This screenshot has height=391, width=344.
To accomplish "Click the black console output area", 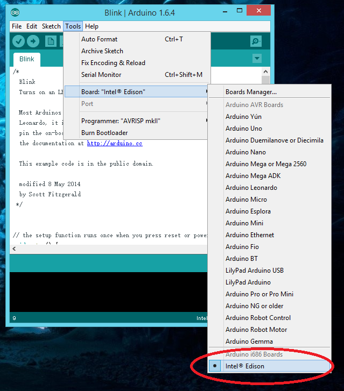I will click(108, 292).
